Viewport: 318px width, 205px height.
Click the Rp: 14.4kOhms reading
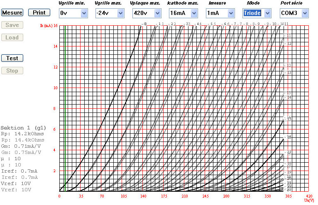tap(23, 140)
